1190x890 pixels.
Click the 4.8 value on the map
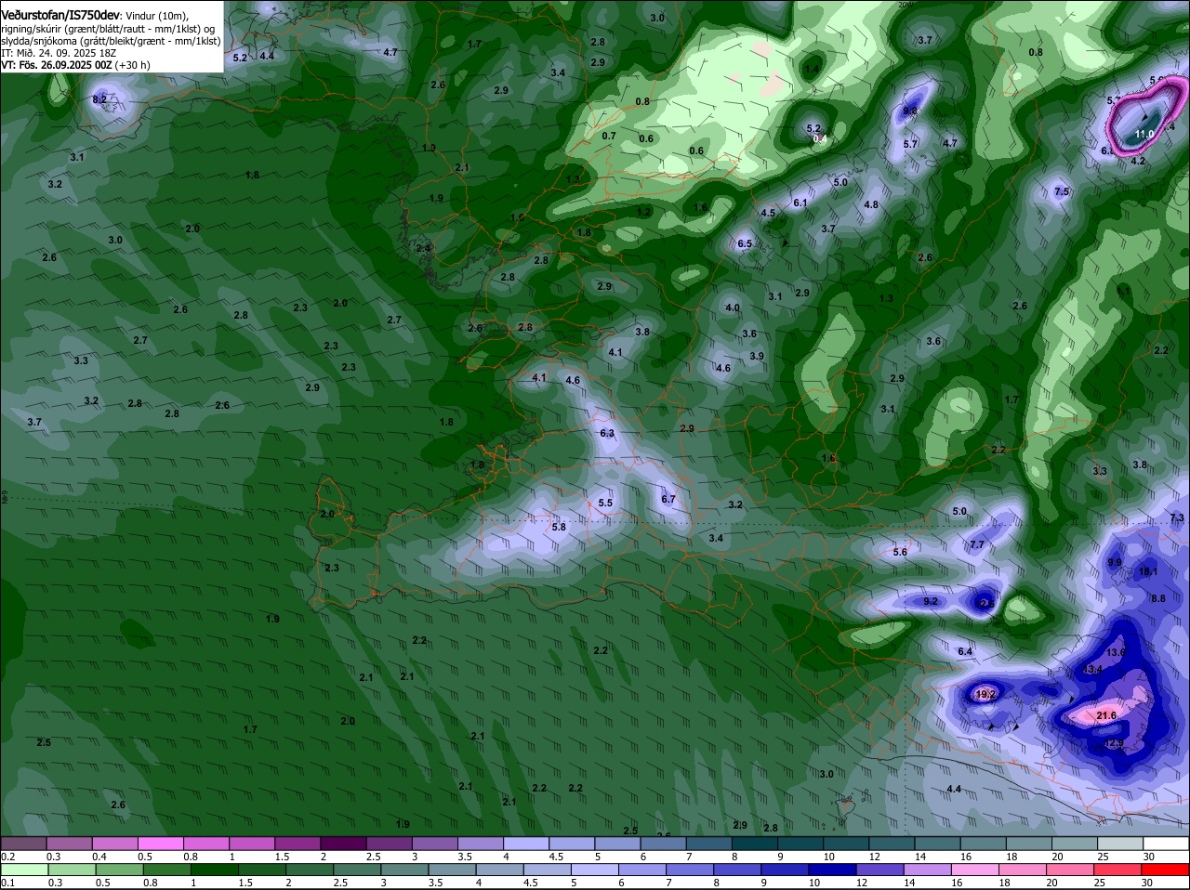[x=871, y=205]
